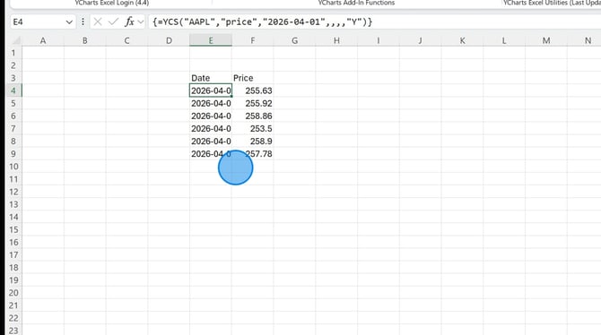Select row 4 header

tap(13, 90)
